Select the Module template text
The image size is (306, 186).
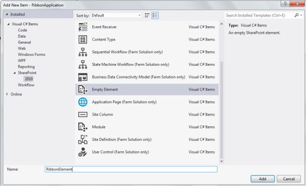98,127
